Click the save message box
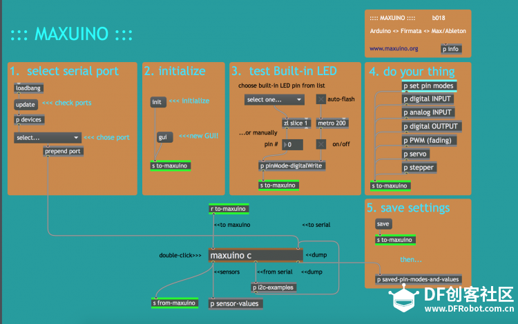518x324 pixels. tap(383, 224)
